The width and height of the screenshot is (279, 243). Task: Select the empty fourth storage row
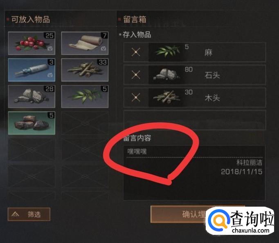pos(195,120)
